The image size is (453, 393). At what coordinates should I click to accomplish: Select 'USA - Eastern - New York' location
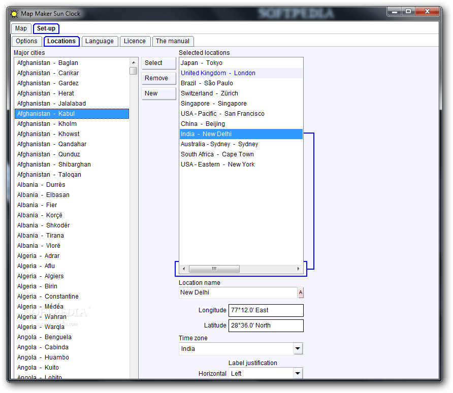pyautogui.click(x=241, y=165)
